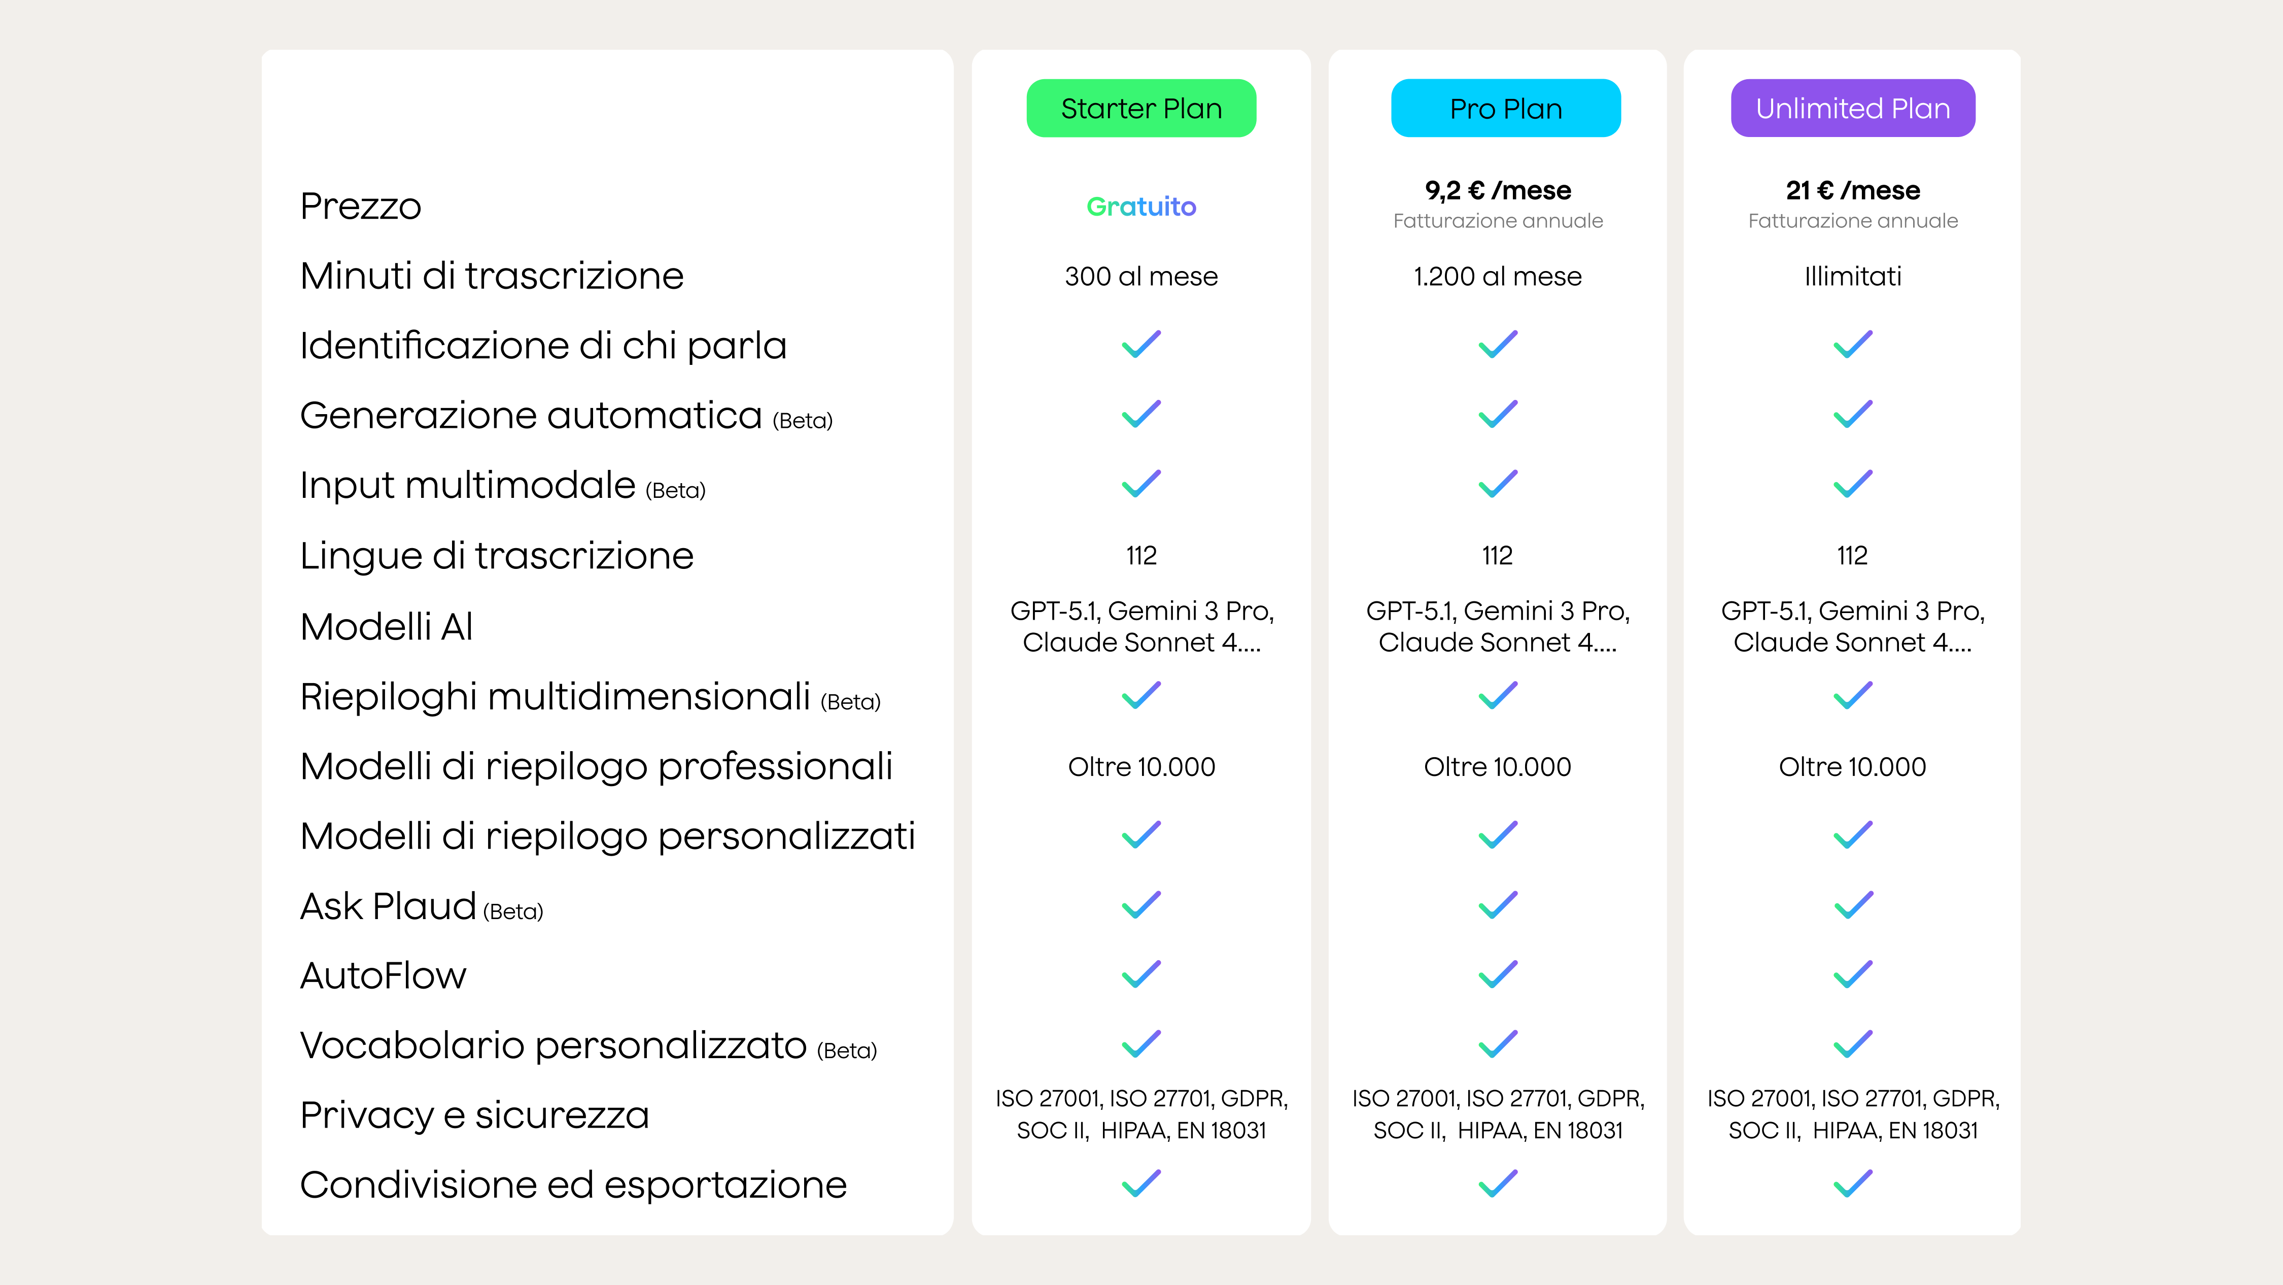Click the Gratuito price text
2283x1285 pixels.
1140,207
